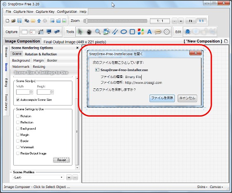Image resolution: width=232 pixels, height=193 pixels.
Task: Add a scene profile with plus button
Action: pyautogui.click(x=69, y=177)
